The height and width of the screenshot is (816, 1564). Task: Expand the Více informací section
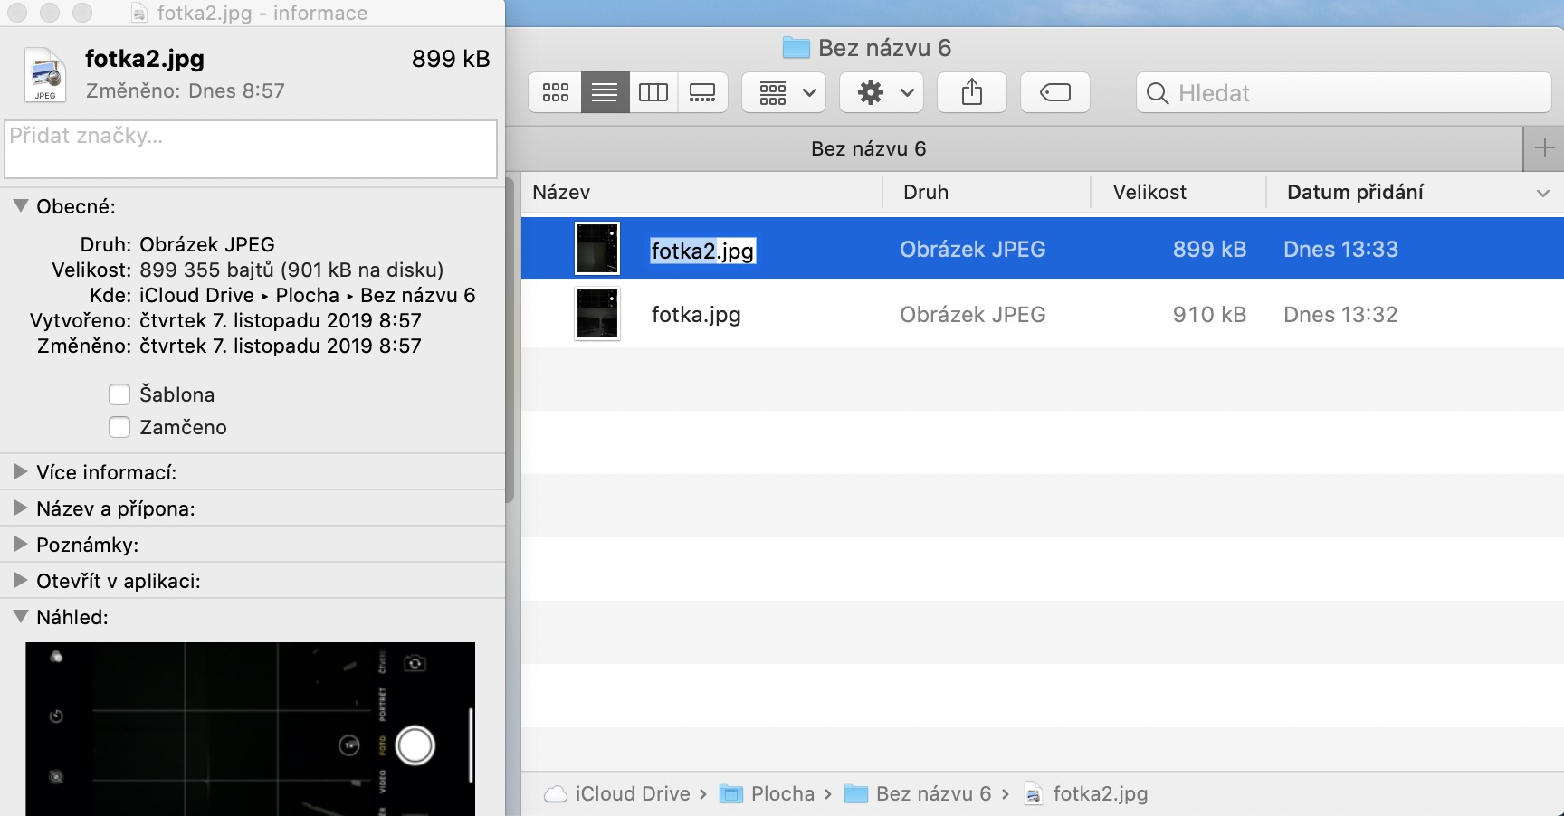tap(21, 471)
